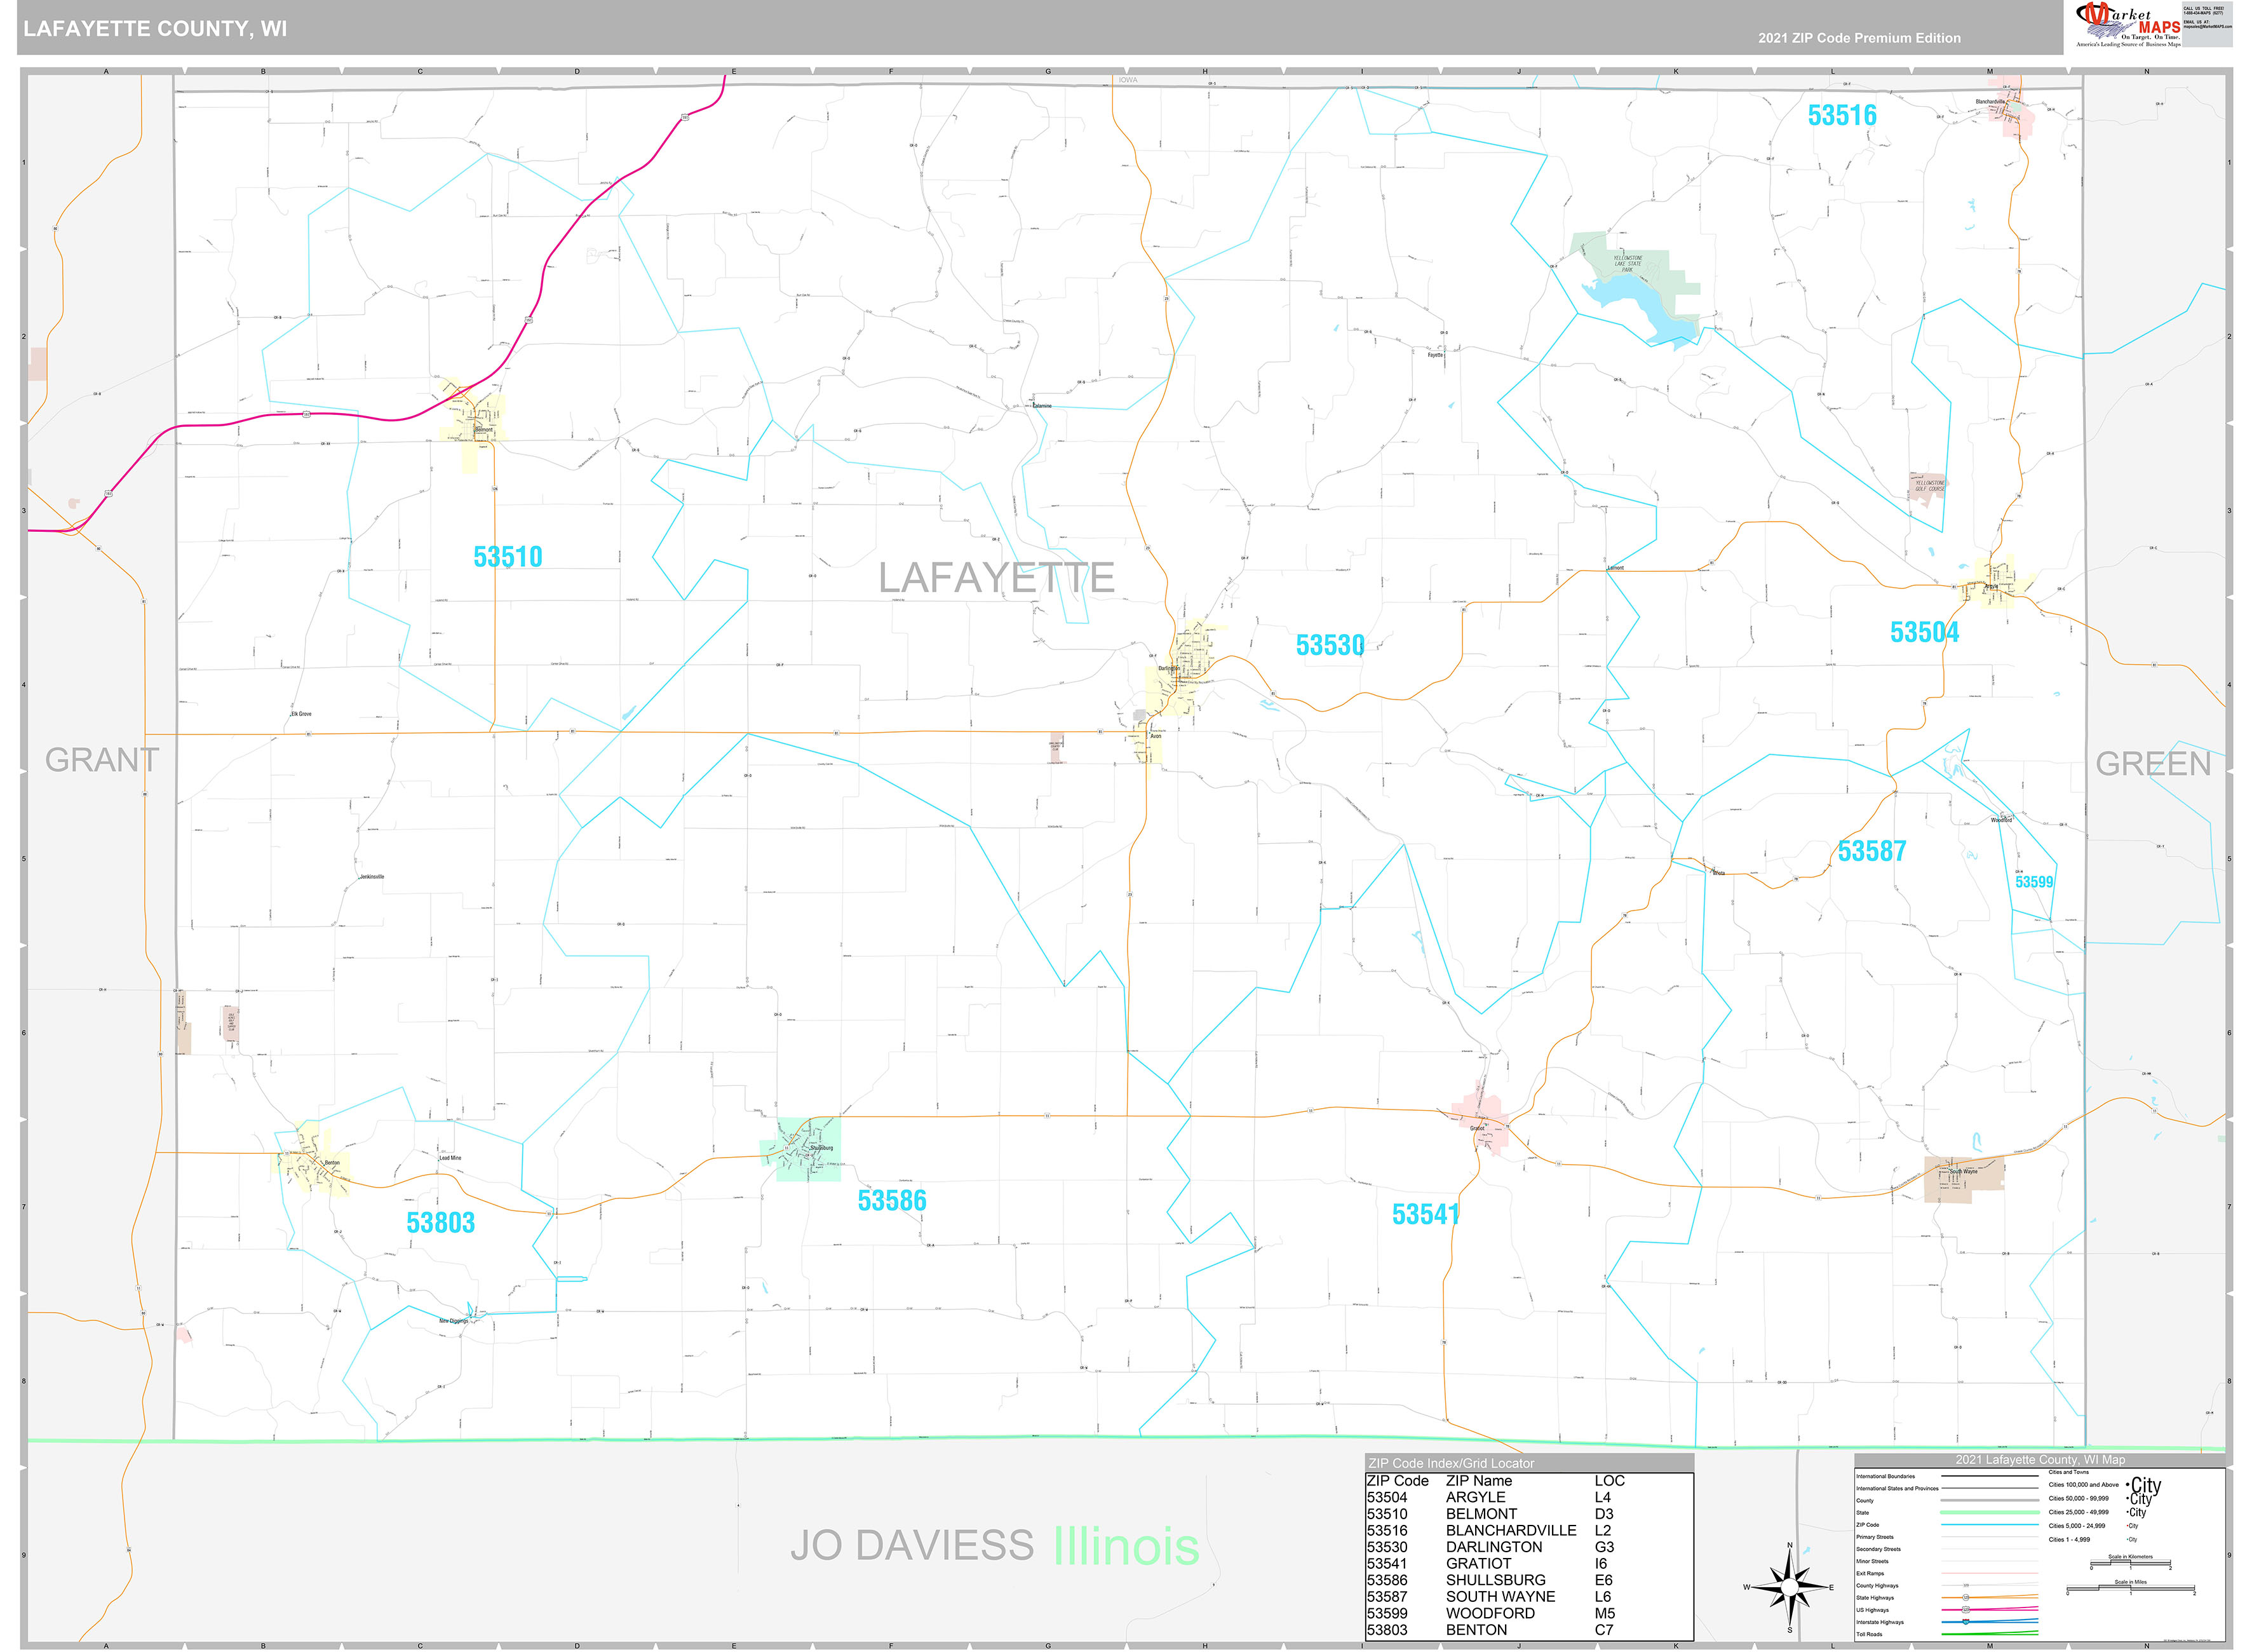Click the 53510 ZIP code map label

pos(508,557)
